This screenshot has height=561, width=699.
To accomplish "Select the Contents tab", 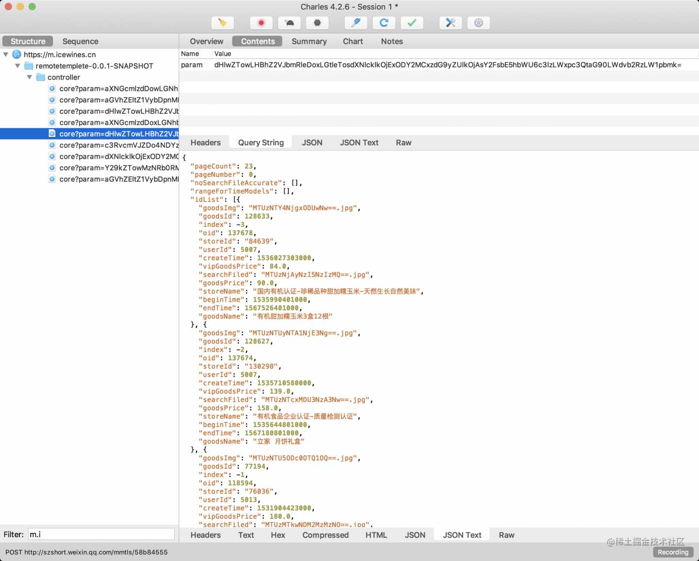I will [258, 41].
